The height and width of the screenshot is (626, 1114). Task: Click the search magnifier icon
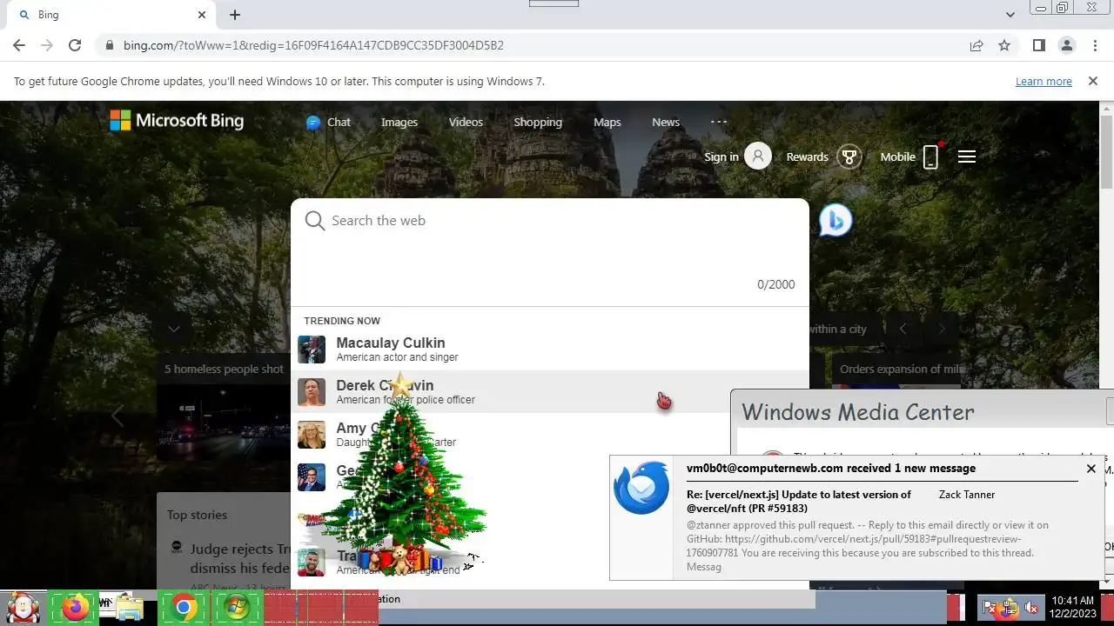point(315,221)
